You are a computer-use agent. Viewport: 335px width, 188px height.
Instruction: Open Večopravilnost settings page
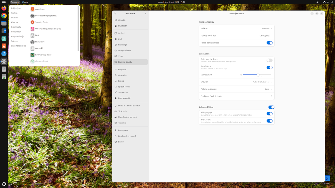[130, 51]
